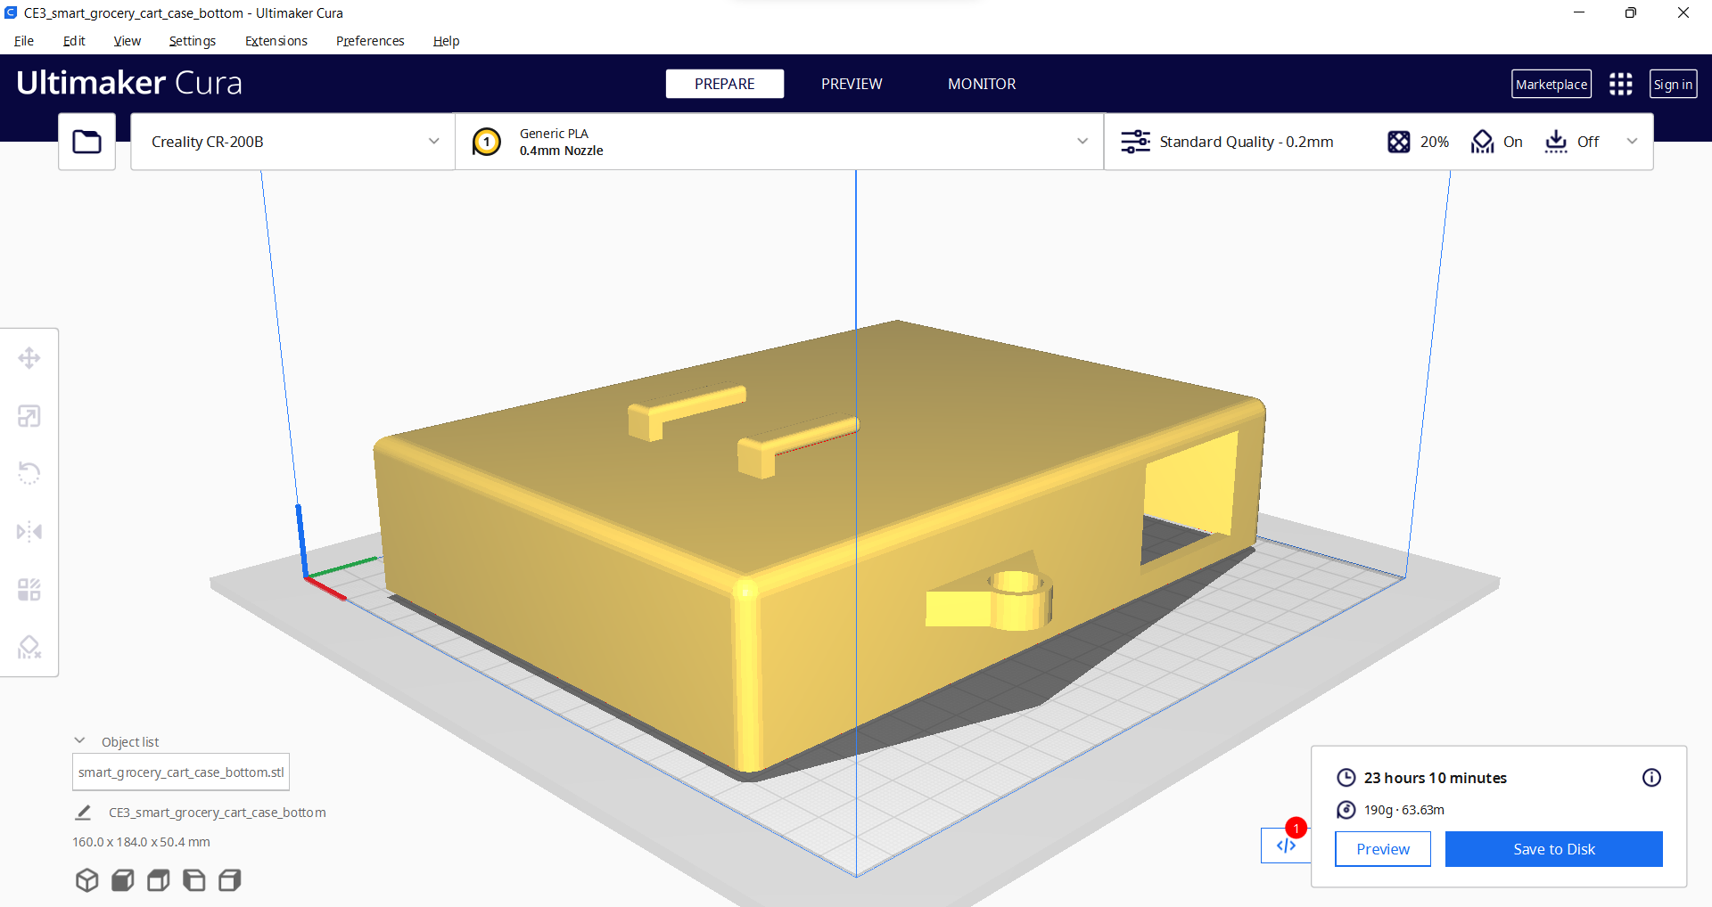The height and width of the screenshot is (907, 1712).
Task: Click the Object list heading
Action: pos(130,742)
